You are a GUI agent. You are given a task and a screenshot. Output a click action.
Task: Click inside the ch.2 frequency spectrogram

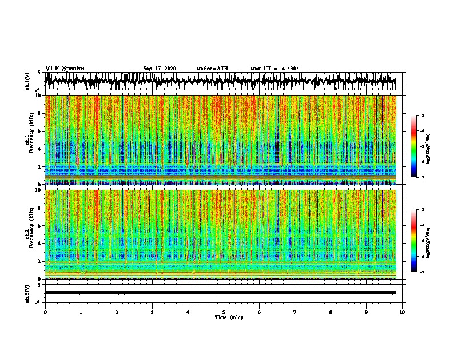point(220,234)
